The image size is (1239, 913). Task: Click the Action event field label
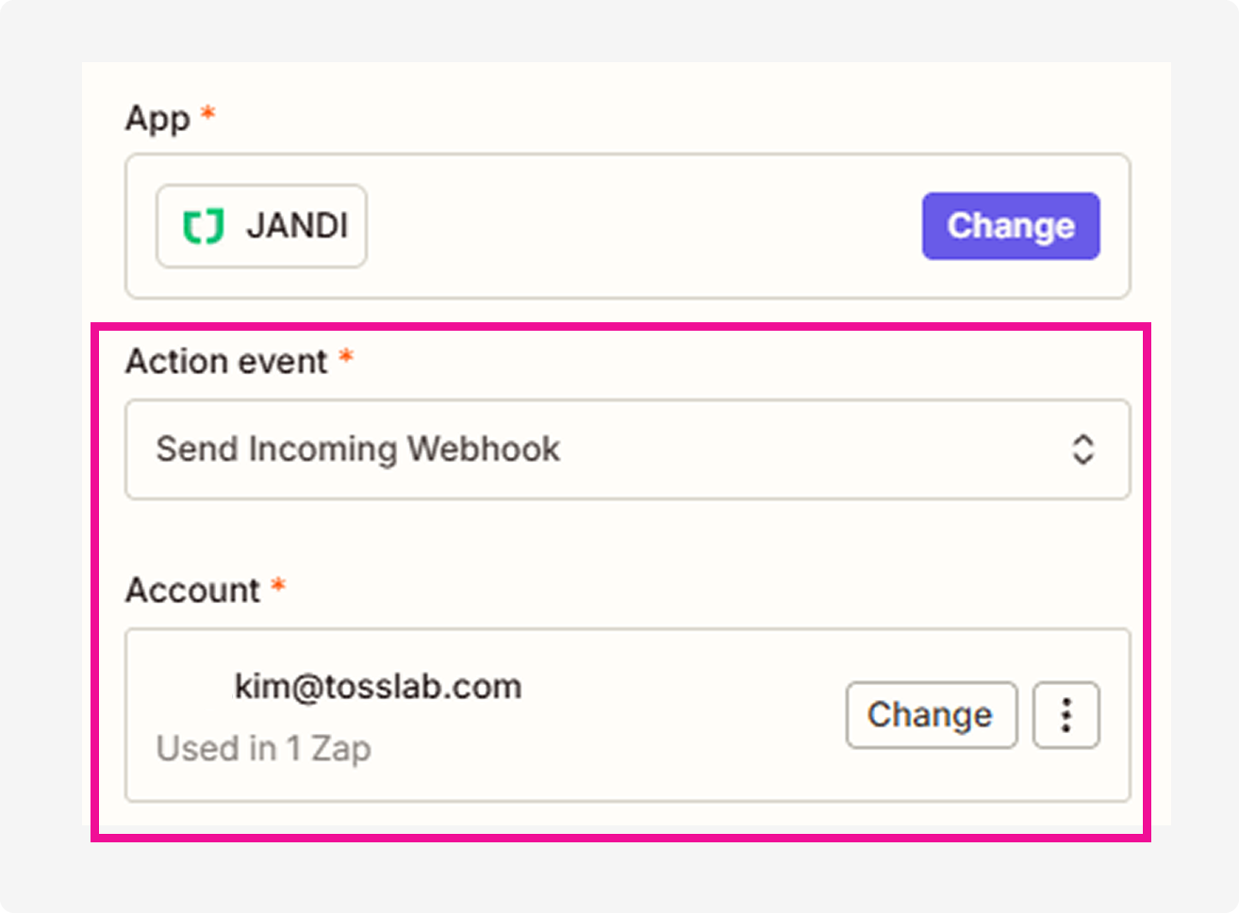tap(226, 362)
